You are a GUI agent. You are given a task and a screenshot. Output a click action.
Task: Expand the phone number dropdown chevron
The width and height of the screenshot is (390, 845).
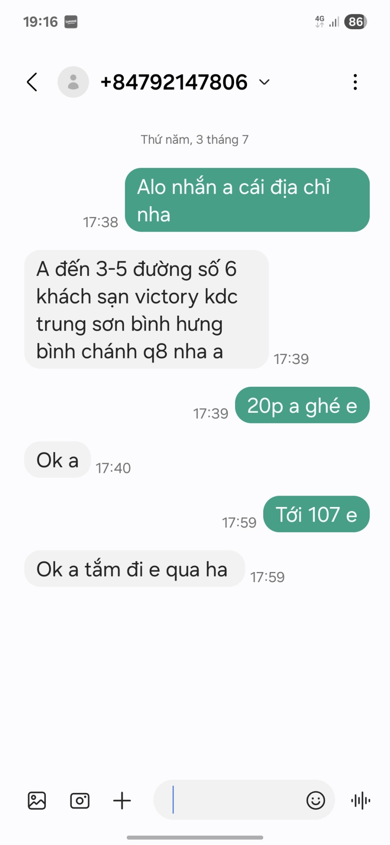pos(264,82)
